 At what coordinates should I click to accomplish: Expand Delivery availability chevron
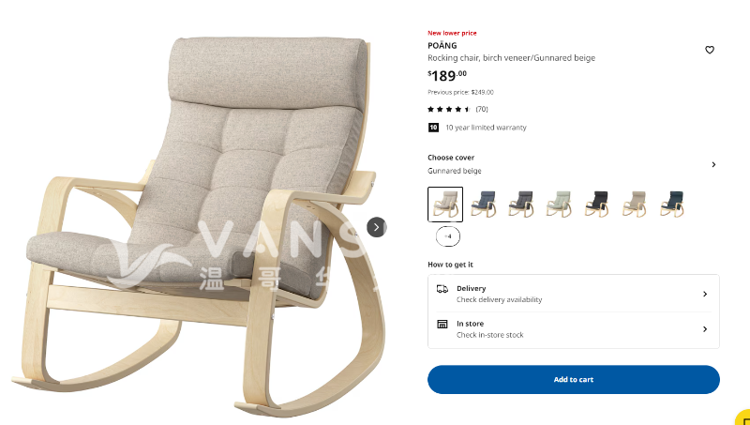(x=705, y=294)
